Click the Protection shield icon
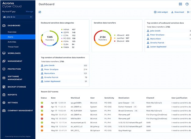 [x=4, y=69]
